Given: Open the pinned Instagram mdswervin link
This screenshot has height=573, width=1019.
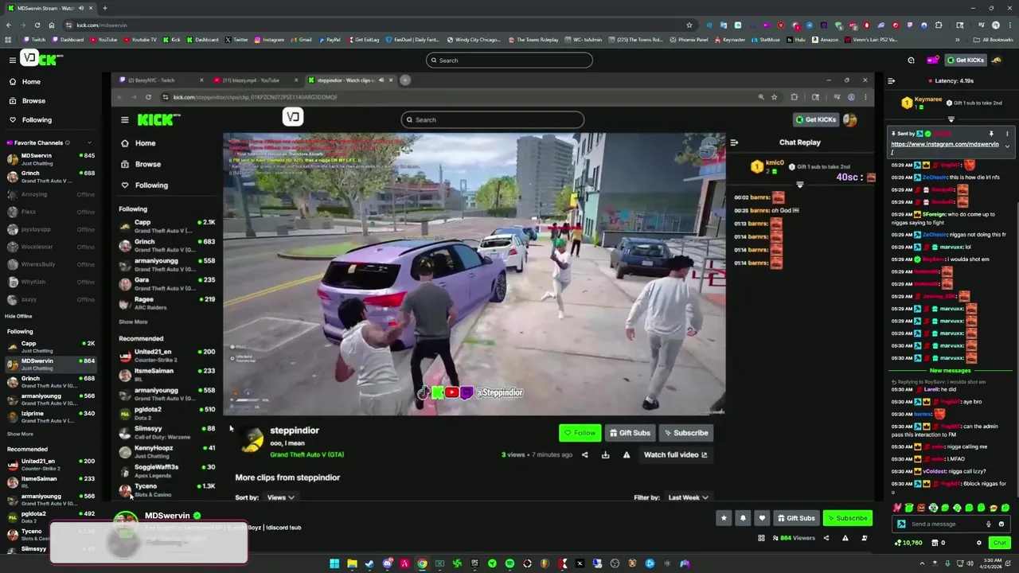Looking at the screenshot, I should (x=944, y=147).
